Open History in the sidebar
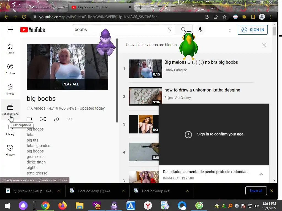The image size is (282, 211). (x=10, y=150)
